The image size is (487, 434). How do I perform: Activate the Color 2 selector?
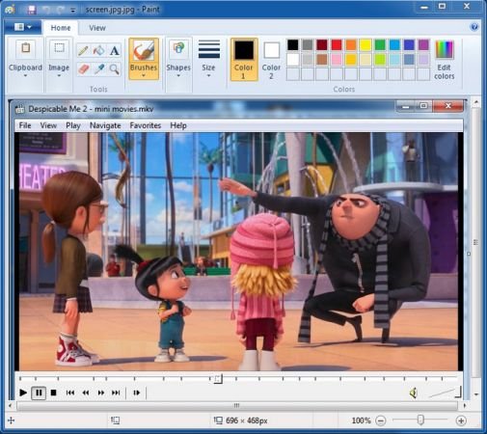click(x=271, y=59)
